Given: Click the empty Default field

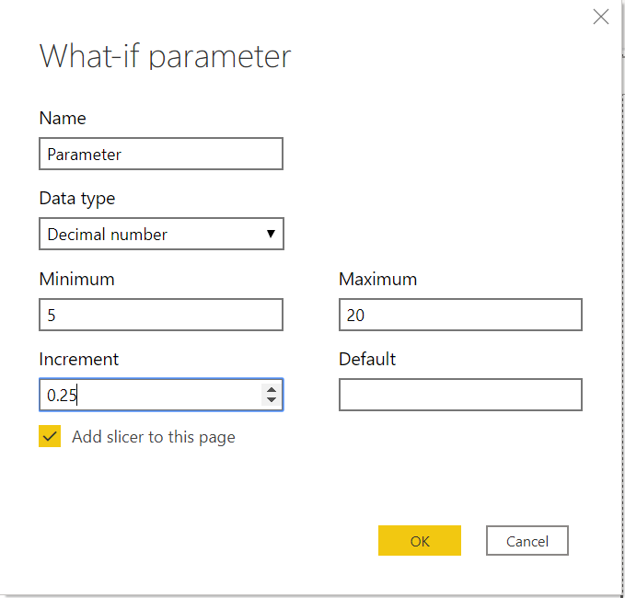Looking at the screenshot, I should click(460, 395).
